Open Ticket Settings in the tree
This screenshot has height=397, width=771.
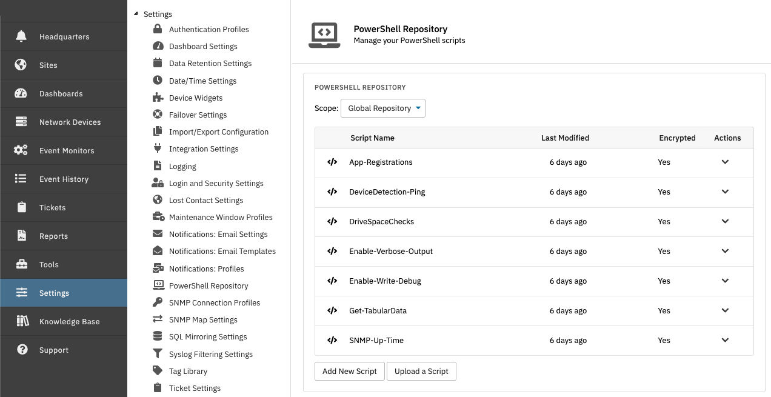[x=195, y=388]
